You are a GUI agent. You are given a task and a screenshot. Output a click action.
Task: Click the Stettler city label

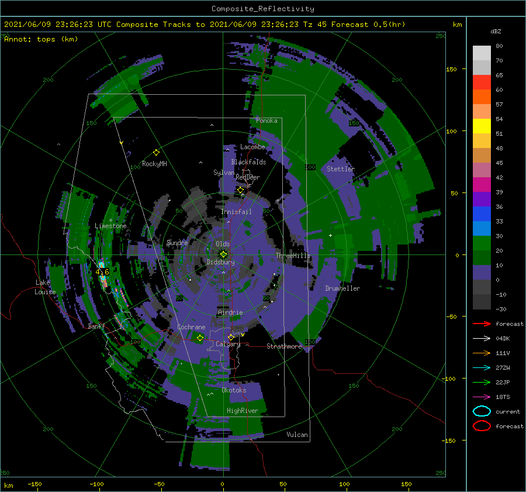[341, 169]
